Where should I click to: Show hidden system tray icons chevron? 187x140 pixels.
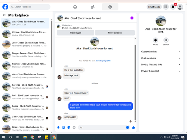click(x=162, y=137)
